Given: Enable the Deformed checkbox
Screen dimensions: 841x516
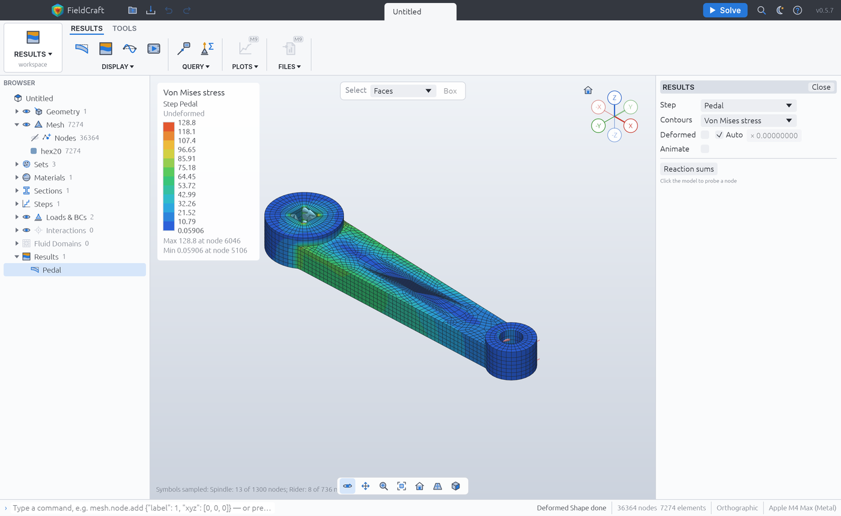Looking at the screenshot, I should [x=705, y=135].
